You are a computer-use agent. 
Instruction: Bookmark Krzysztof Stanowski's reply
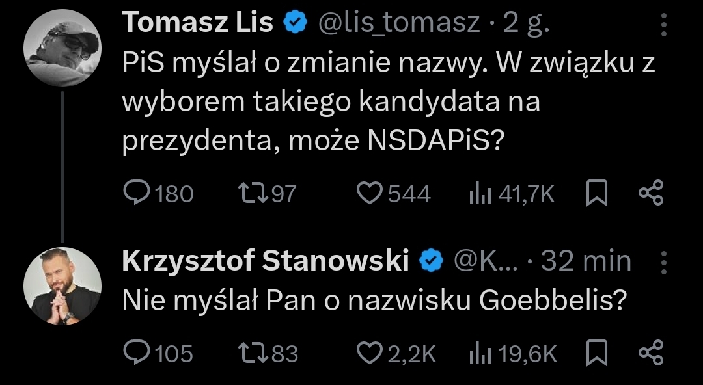pos(597,353)
